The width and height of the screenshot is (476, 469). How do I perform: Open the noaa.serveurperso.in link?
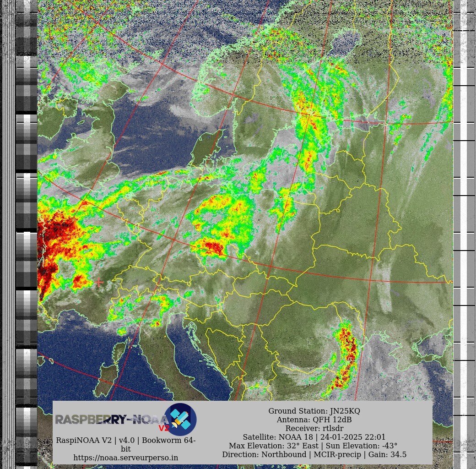coord(126,458)
